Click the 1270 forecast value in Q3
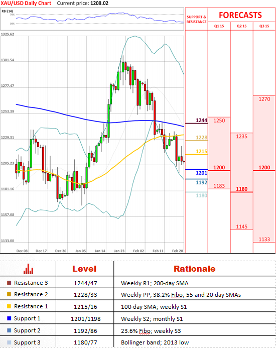The image size is (277, 348). [x=264, y=99]
